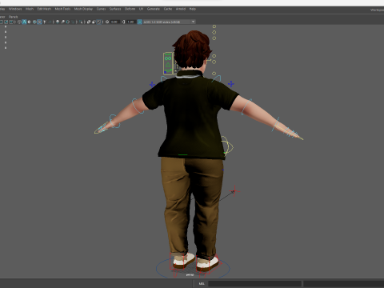Viewport: 384px width, 288px height.
Task: Open the Mesh Tools menu
Action: 62,9
